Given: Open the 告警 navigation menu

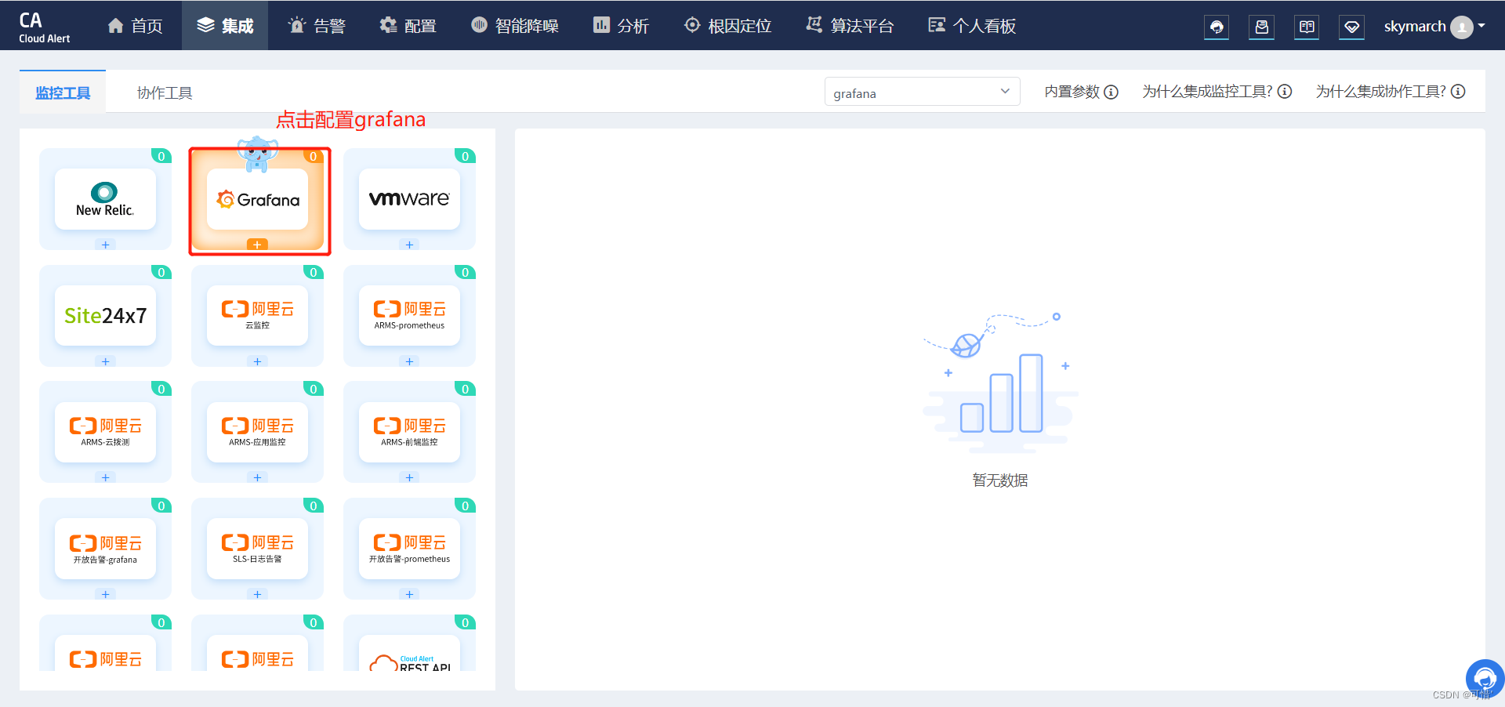Looking at the screenshot, I should pyautogui.click(x=317, y=26).
